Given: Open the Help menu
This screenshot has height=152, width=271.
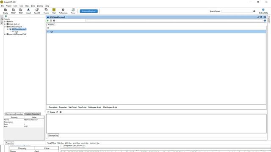Looking at the screenshot, I should [47, 6].
